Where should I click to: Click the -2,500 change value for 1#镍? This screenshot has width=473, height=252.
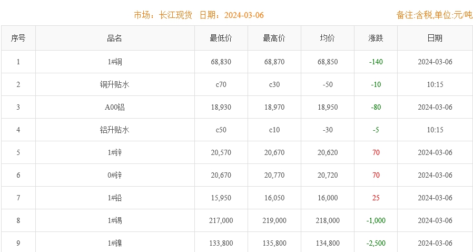coord(376,243)
